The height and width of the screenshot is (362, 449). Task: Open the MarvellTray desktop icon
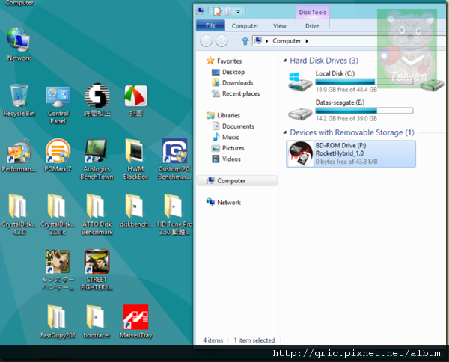(x=135, y=317)
